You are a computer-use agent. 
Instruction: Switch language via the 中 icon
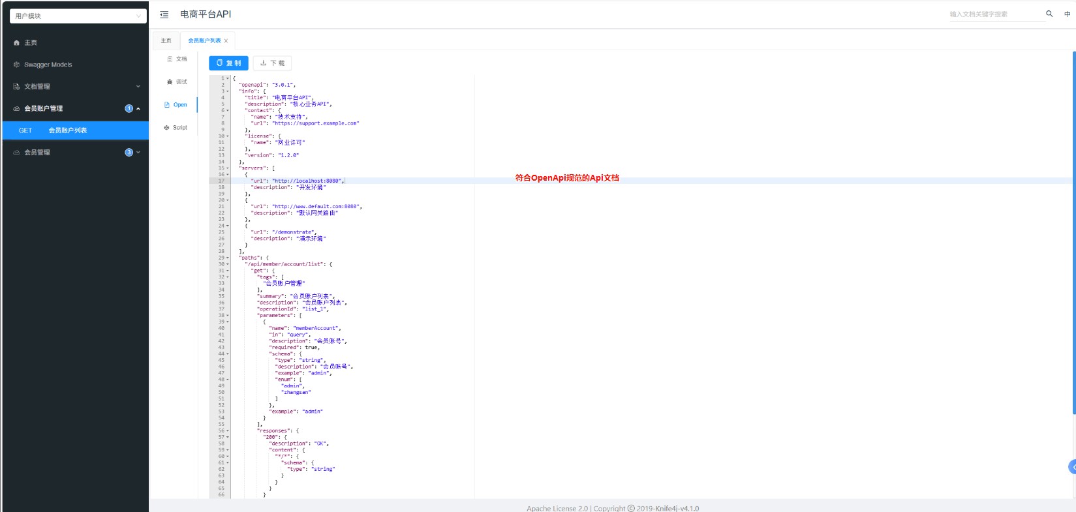(1068, 14)
